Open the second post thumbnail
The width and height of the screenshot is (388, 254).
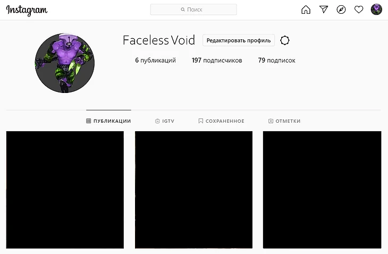[194, 190]
